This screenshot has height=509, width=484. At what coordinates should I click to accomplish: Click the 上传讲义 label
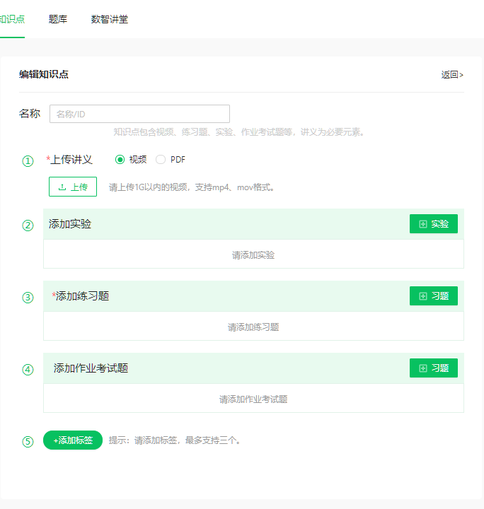[x=71, y=159]
